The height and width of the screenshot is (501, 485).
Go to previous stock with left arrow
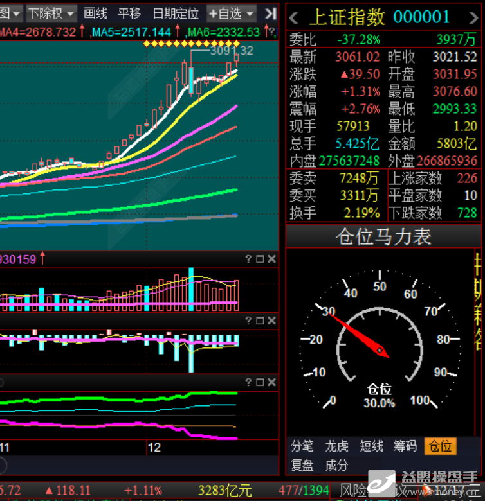pos(294,16)
